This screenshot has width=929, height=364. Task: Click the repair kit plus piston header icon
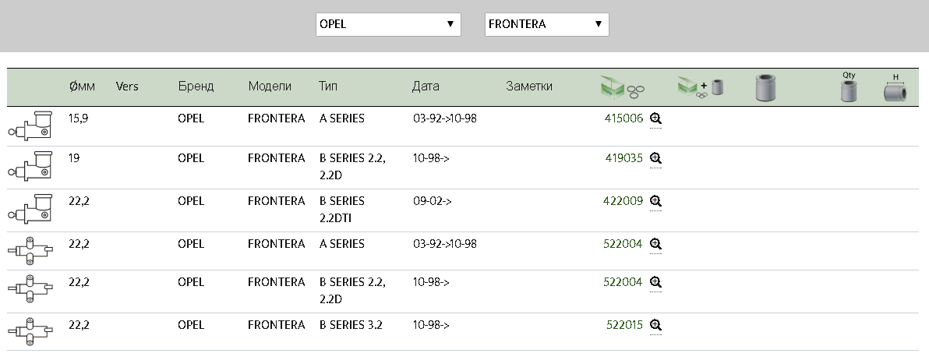[x=700, y=87]
